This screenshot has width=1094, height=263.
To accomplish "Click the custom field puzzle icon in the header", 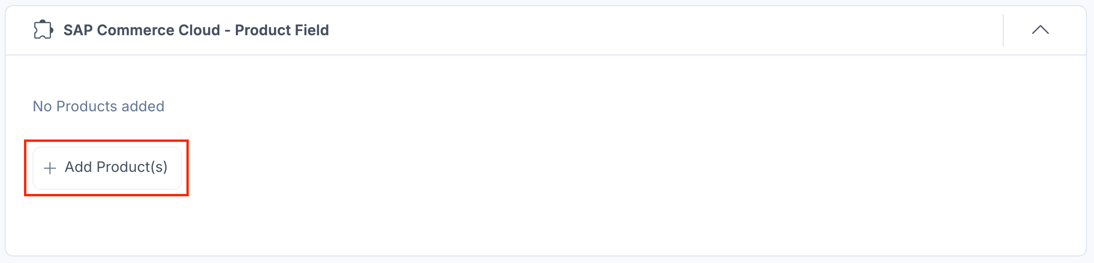I will [x=43, y=30].
